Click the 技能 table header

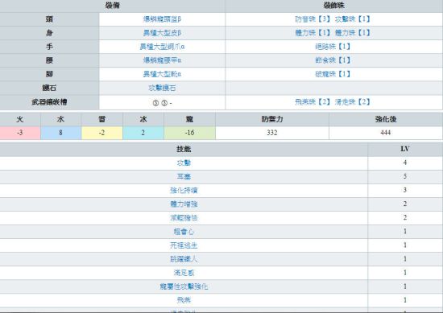(x=184, y=149)
